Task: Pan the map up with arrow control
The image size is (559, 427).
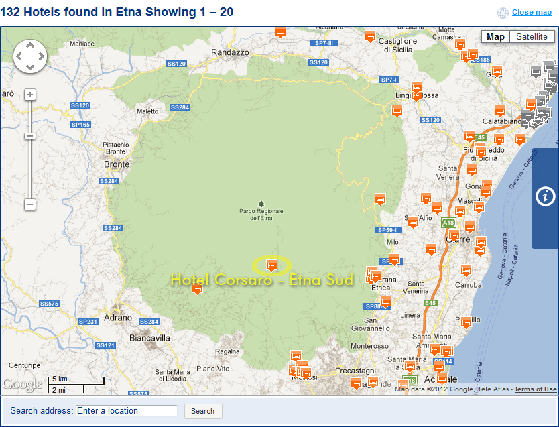Action: [x=29, y=46]
